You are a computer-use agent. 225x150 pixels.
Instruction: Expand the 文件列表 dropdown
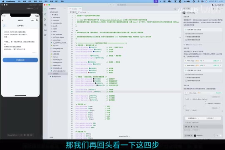coord(212,118)
